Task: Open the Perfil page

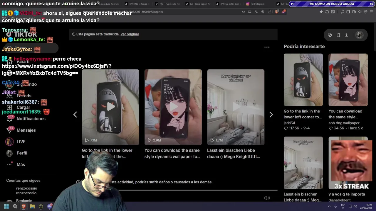Action: pyautogui.click(x=17, y=153)
